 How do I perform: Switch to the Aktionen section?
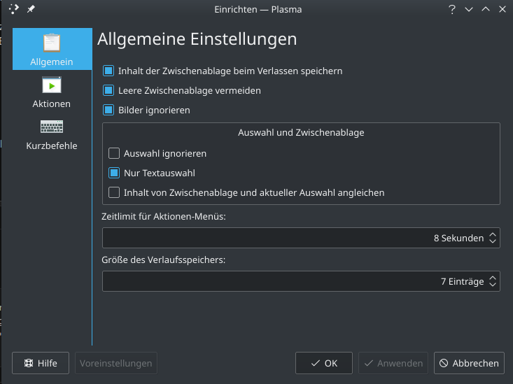[52, 92]
